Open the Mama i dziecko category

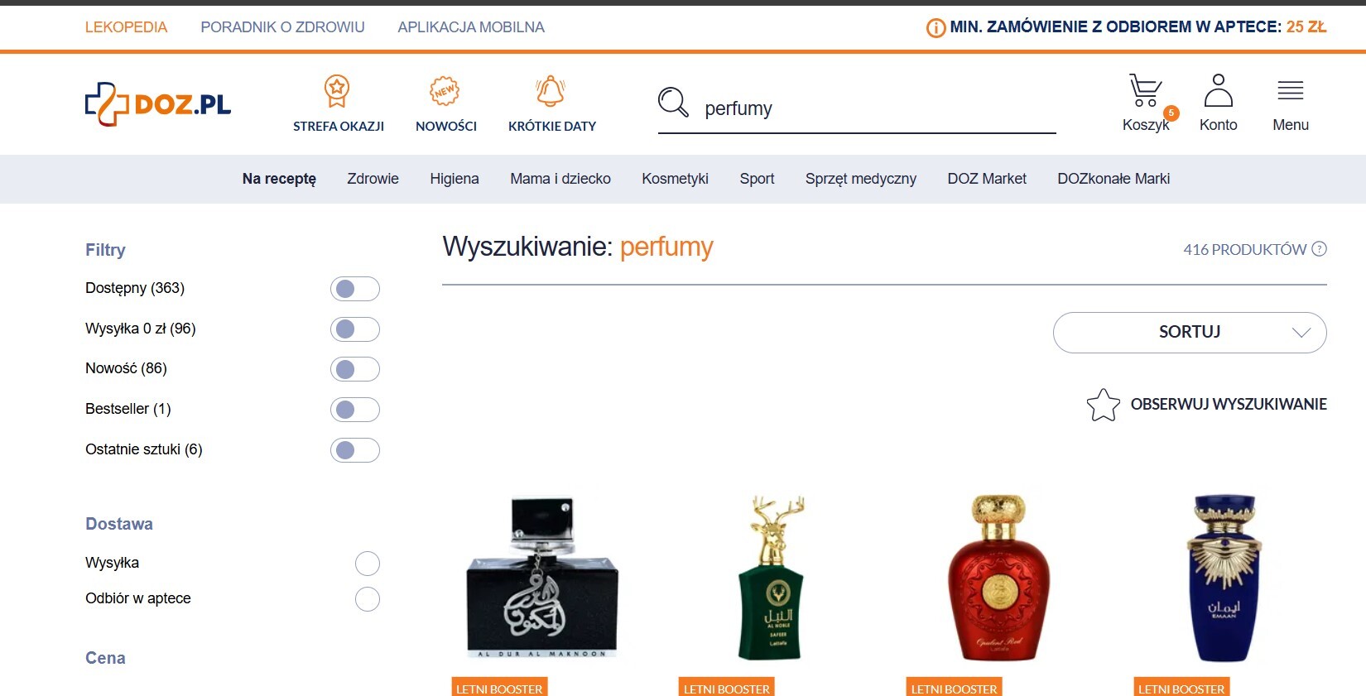(x=560, y=179)
